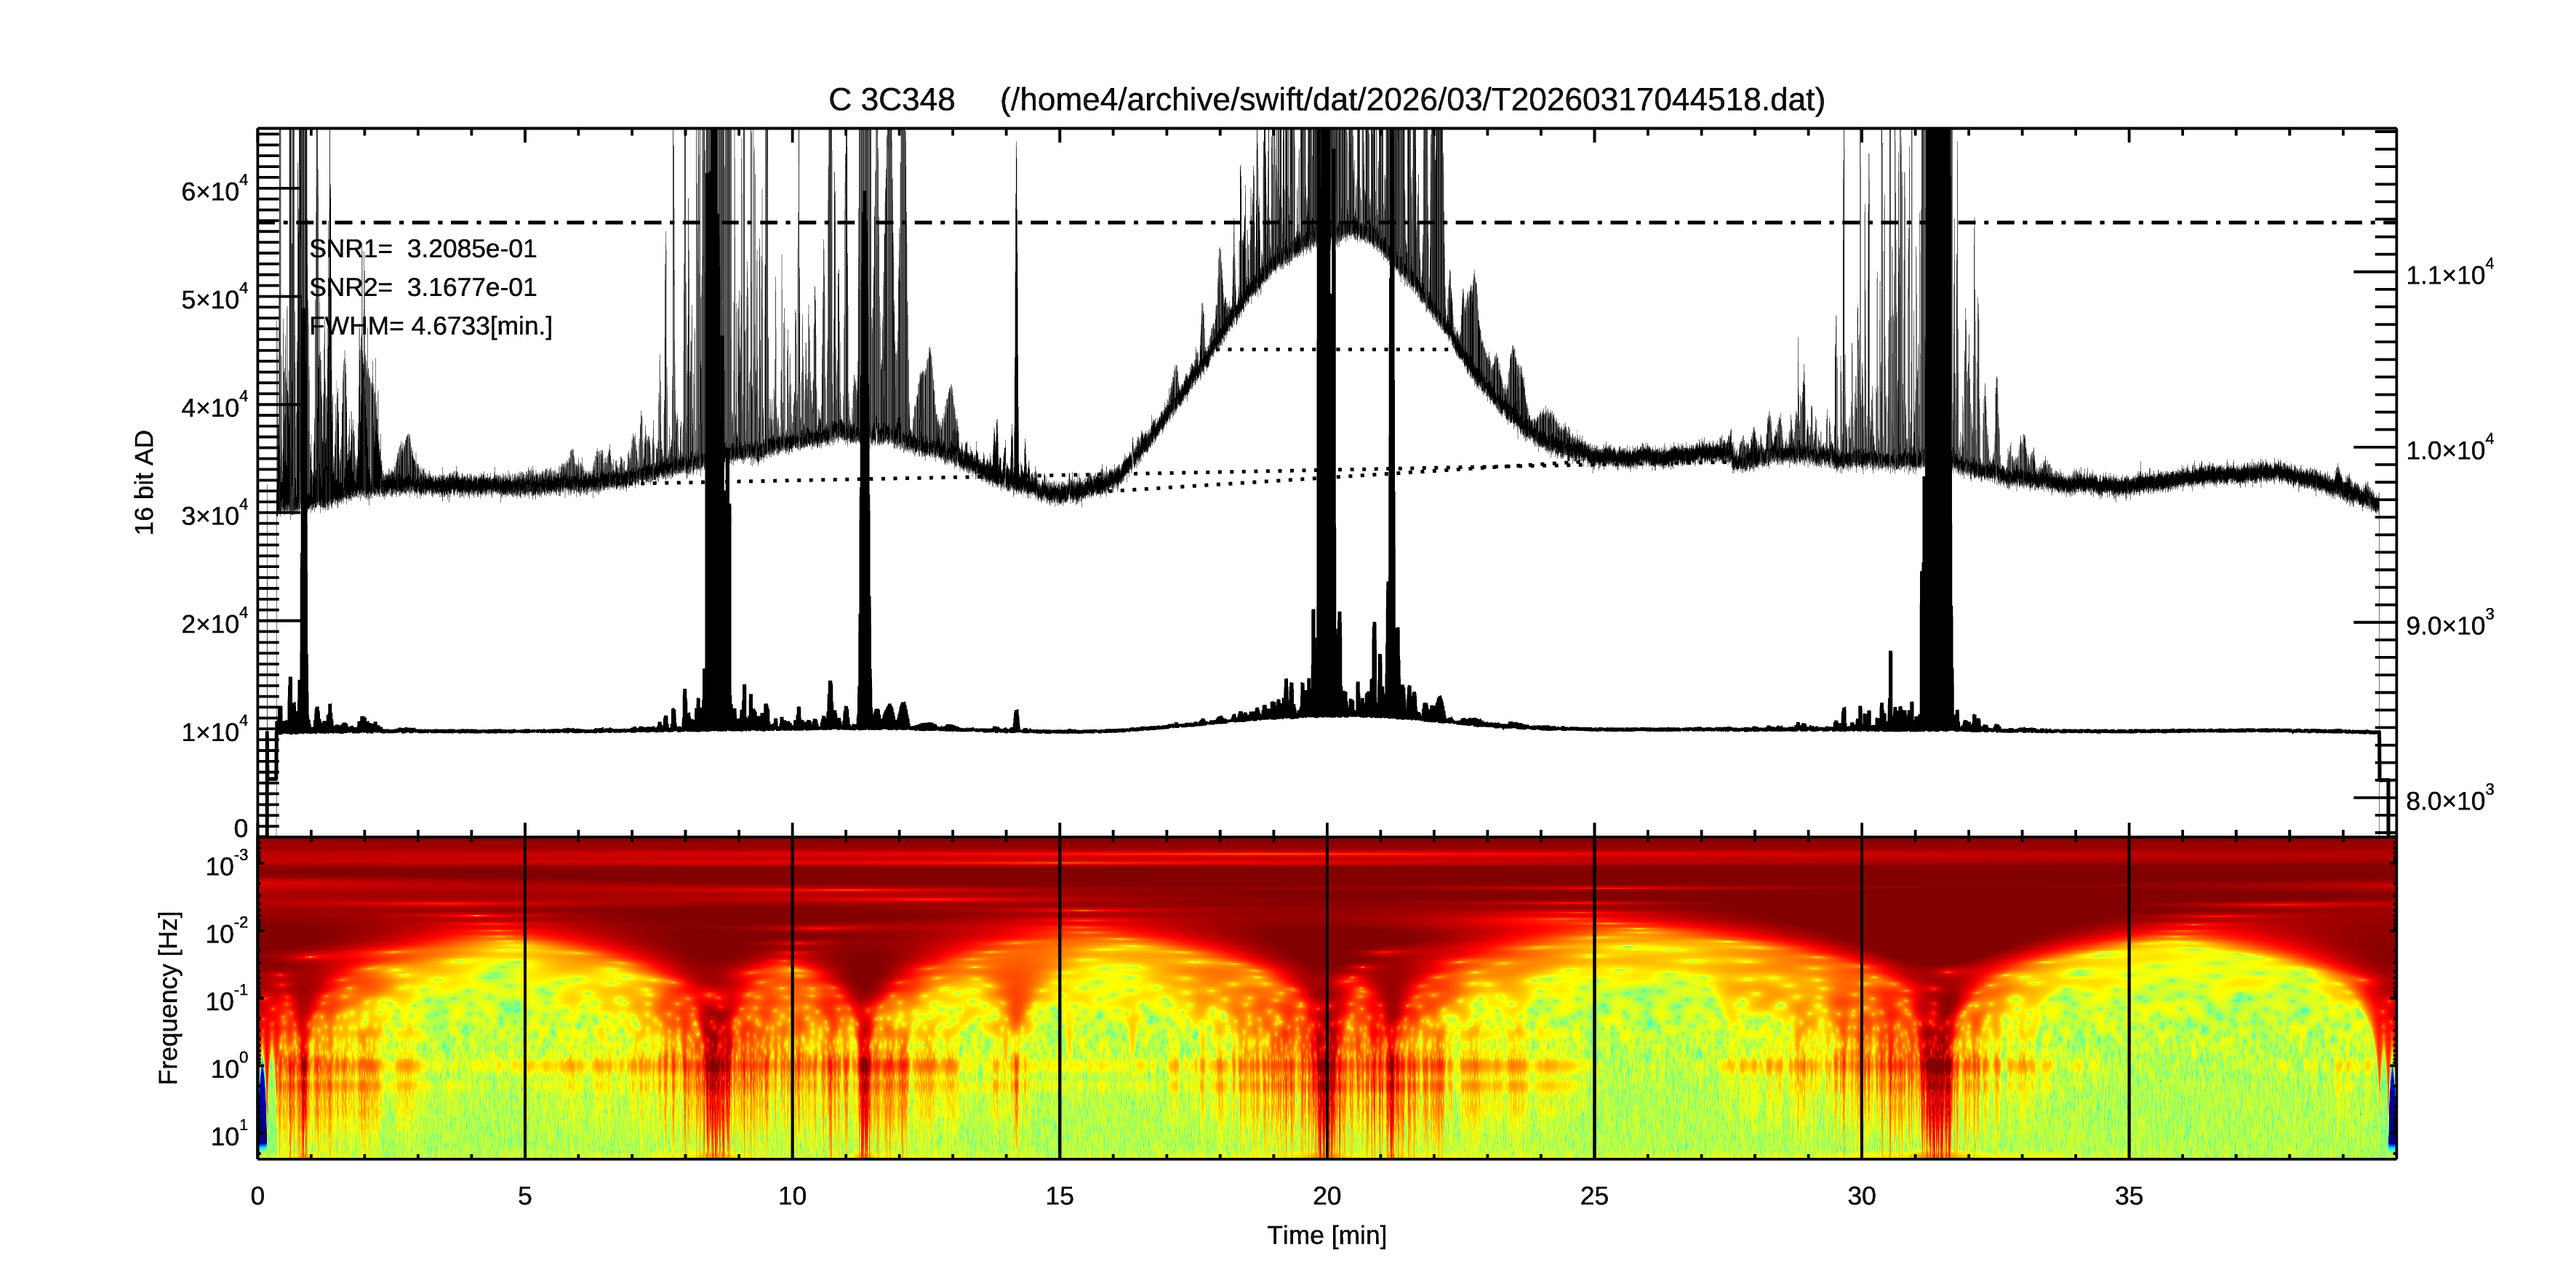Screen dimensions: 2576x1288
Task: Click the plot title "C 3C348"
Action: pyautogui.click(x=891, y=100)
